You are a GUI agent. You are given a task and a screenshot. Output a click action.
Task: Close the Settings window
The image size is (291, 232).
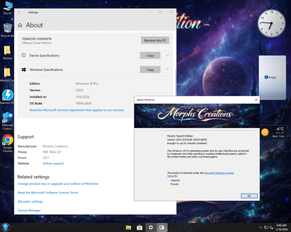coord(171,12)
